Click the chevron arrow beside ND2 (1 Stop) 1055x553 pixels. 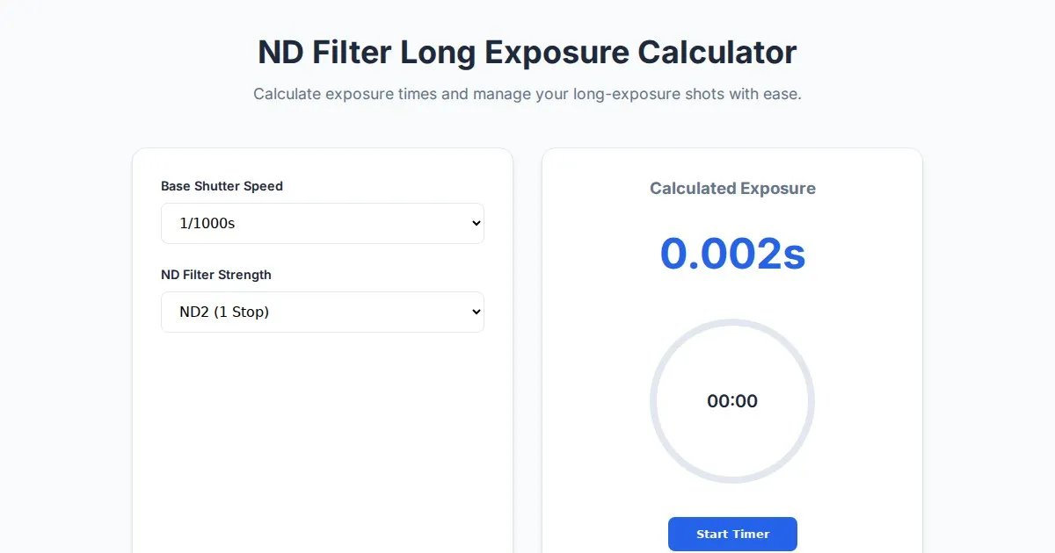(477, 312)
